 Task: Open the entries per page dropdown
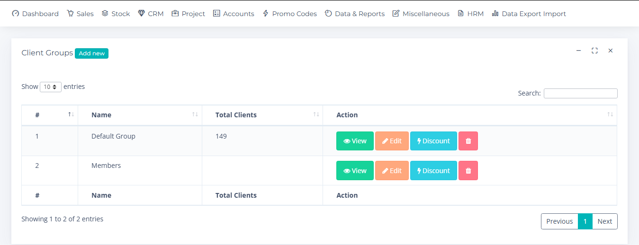(51, 87)
